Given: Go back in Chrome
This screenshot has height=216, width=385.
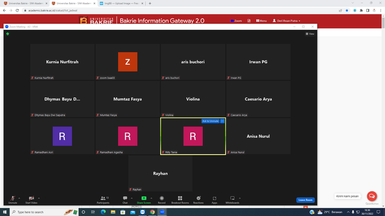Looking at the screenshot, I should (4, 11).
